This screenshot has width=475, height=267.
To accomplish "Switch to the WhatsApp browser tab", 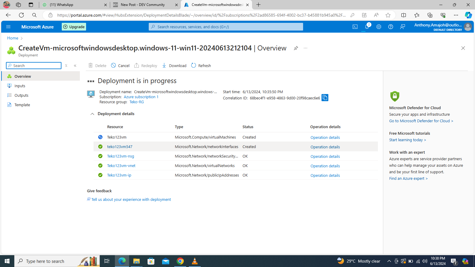I will click(74, 5).
